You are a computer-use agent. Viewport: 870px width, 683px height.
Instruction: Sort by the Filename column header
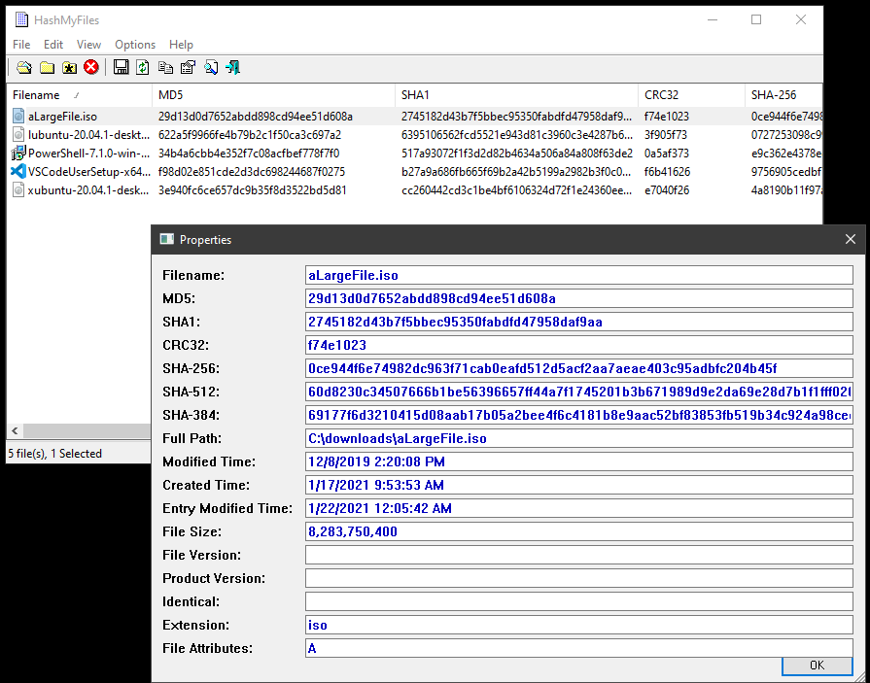[x=79, y=95]
